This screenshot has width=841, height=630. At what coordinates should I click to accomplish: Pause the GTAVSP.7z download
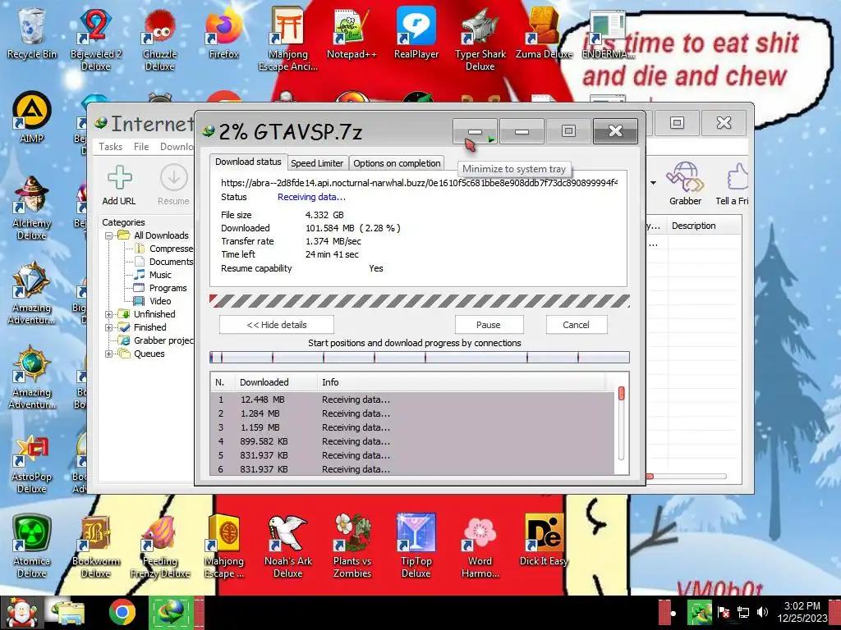click(x=489, y=325)
